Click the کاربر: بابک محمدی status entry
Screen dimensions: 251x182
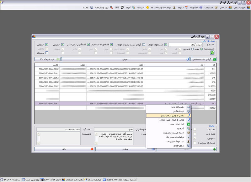pos(72,179)
